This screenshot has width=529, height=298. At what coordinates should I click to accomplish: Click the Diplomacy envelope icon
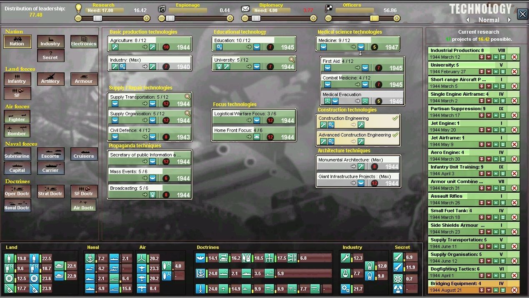[246, 9]
